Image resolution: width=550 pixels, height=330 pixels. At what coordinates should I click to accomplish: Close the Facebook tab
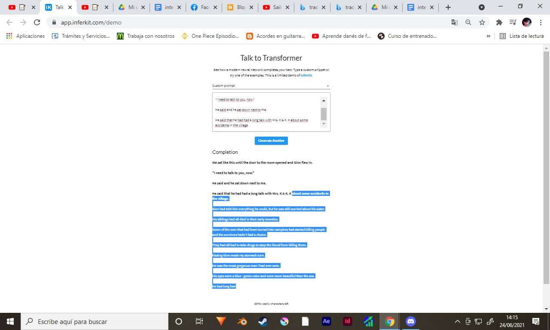pos(215,7)
